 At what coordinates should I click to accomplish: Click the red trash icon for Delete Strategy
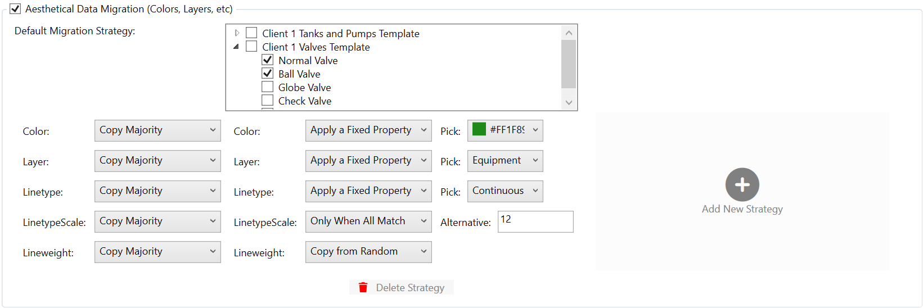pos(363,287)
